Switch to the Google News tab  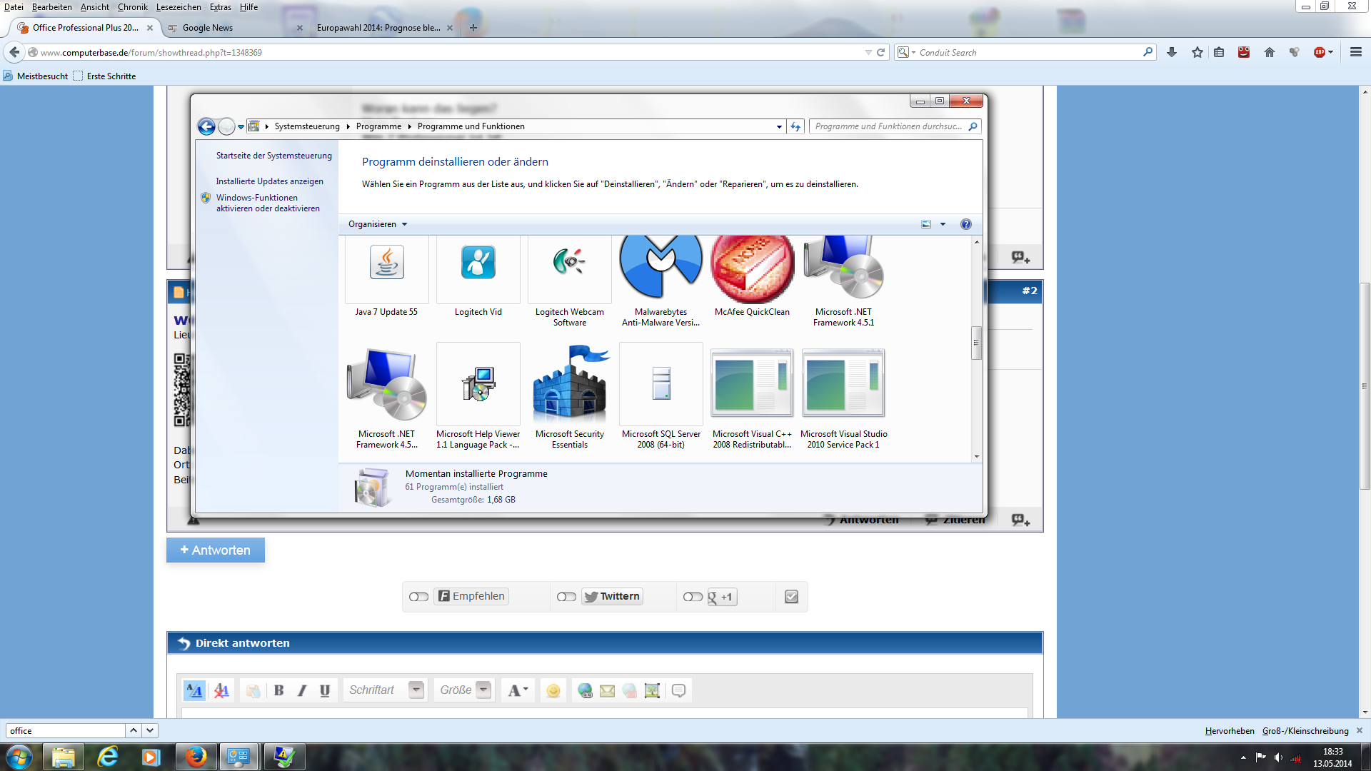tap(235, 28)
